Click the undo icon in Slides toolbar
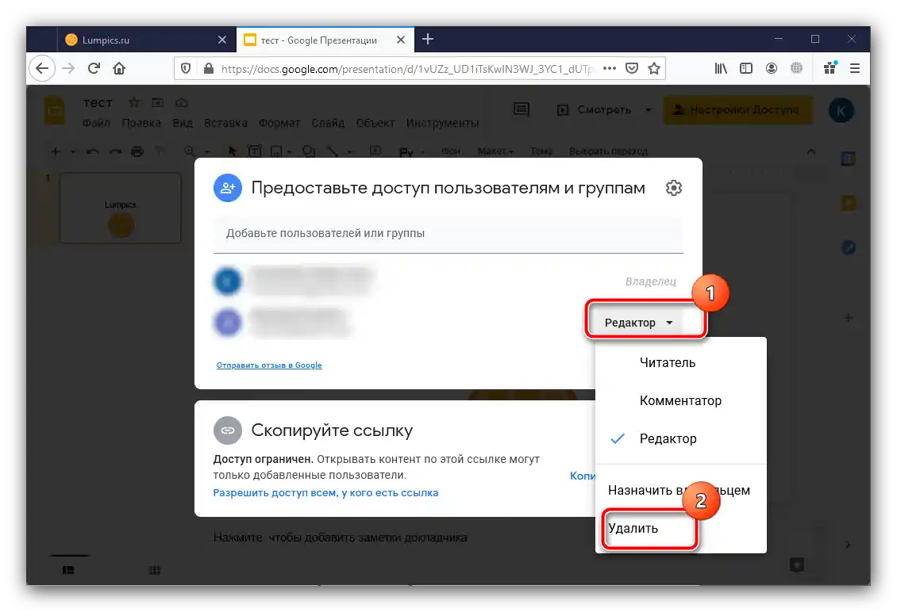 (x=93, y=151)
